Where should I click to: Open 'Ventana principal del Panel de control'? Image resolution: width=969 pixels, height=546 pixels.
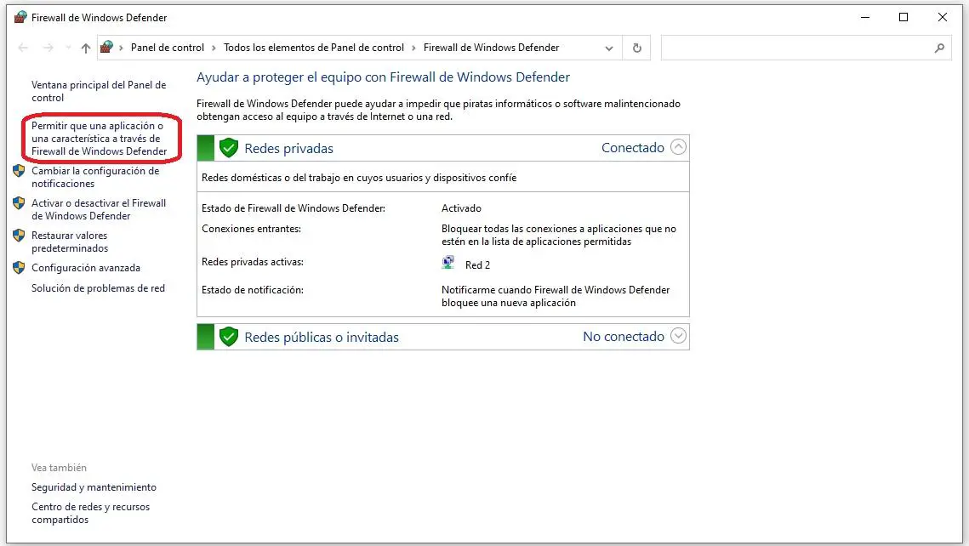tap(99, 91)
